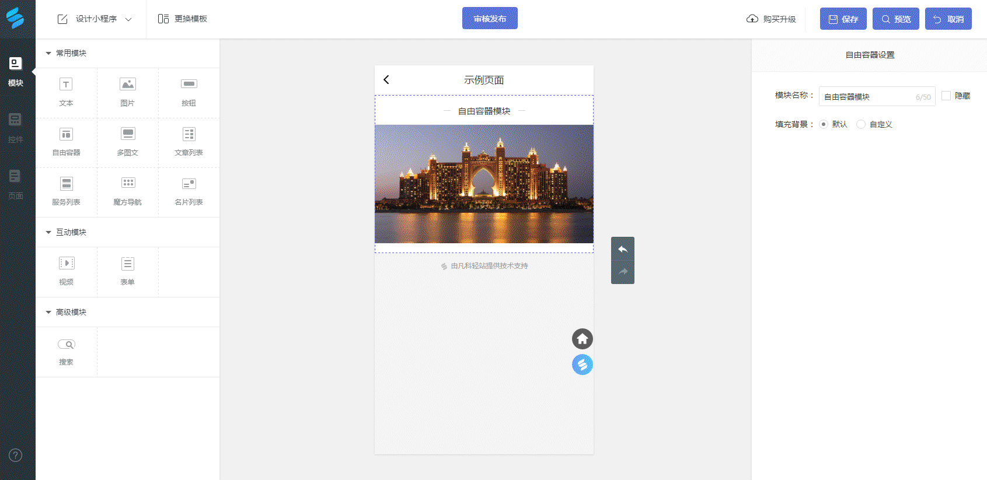987x480 pixels.
Task: Click the 自由容器模块 title in preview
Action: 484,111
